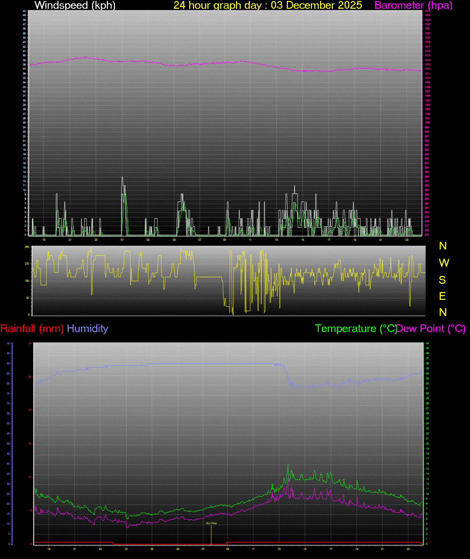Click the '180' value on wind direction axis
Screen dimensions: 470x559
point(27,281)
